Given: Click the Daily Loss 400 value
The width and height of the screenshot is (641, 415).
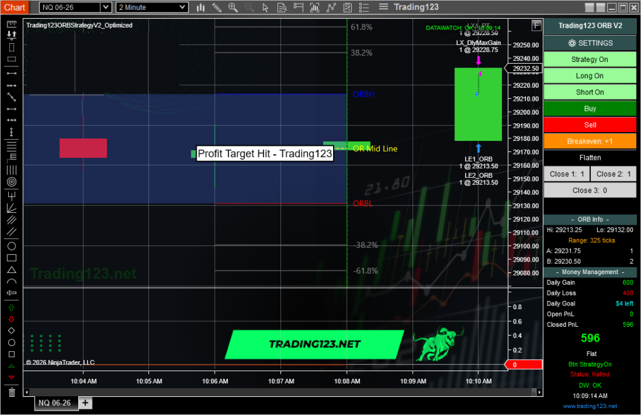Looking at the screenshot, I should (627, 293).
